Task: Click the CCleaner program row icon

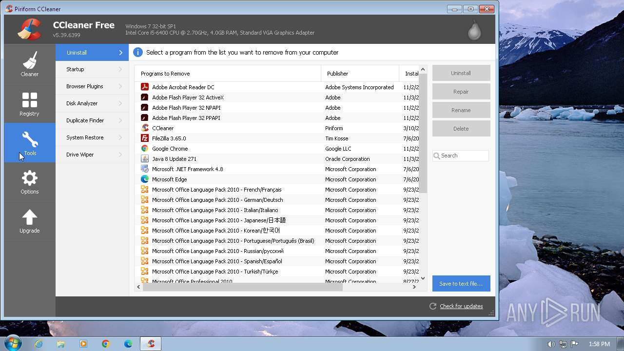Action: tap(145, 128)
